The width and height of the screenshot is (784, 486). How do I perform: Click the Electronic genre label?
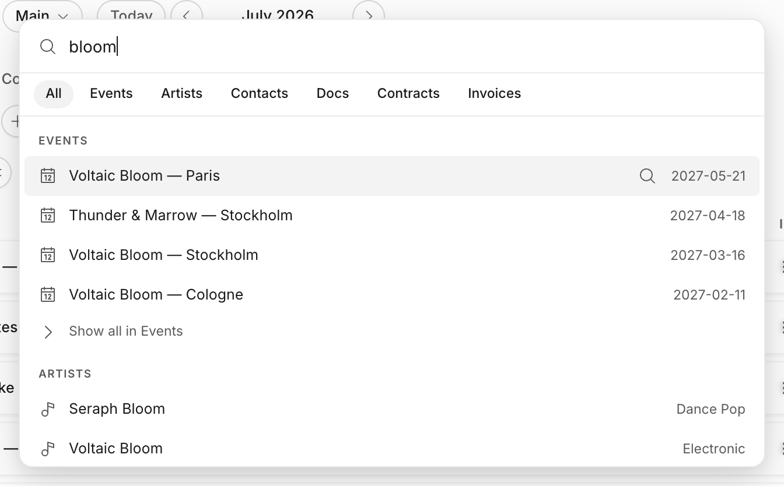[713, 449]
